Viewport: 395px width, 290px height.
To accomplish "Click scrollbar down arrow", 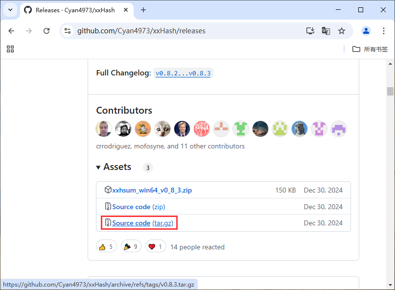I will [x=390, y=285].
